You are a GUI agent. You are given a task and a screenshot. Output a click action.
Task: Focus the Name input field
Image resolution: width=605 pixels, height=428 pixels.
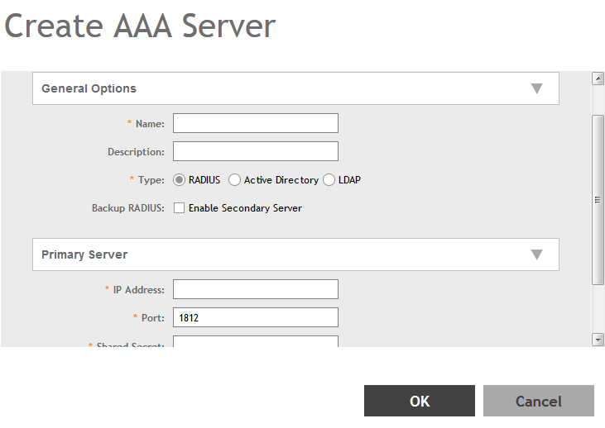(x=255, y=123)
